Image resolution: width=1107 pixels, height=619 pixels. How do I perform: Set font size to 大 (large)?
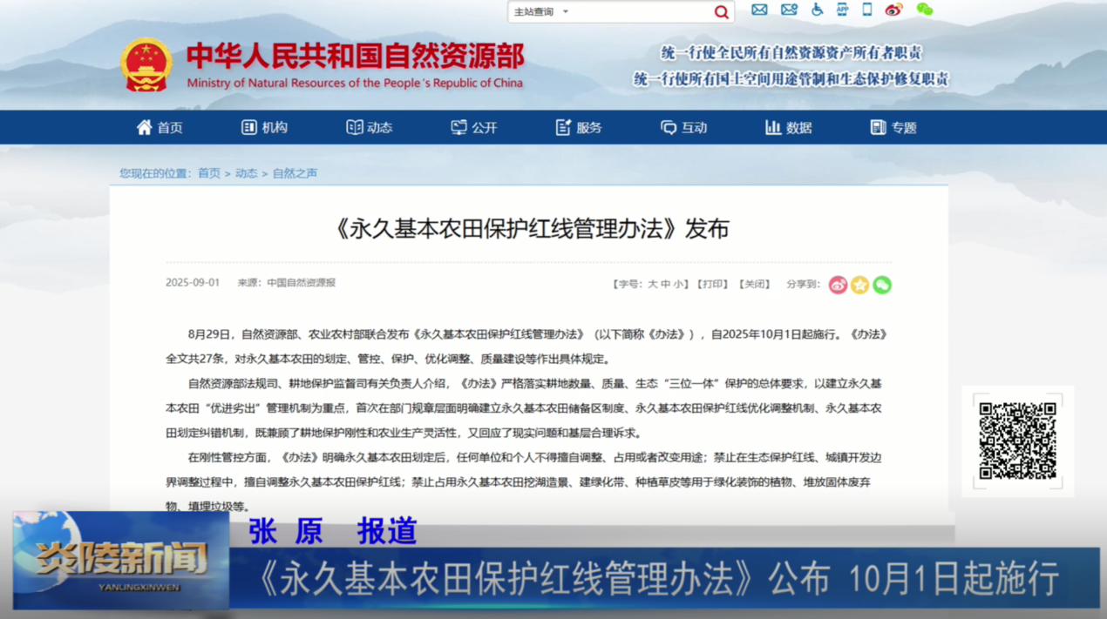click(652, 285)
